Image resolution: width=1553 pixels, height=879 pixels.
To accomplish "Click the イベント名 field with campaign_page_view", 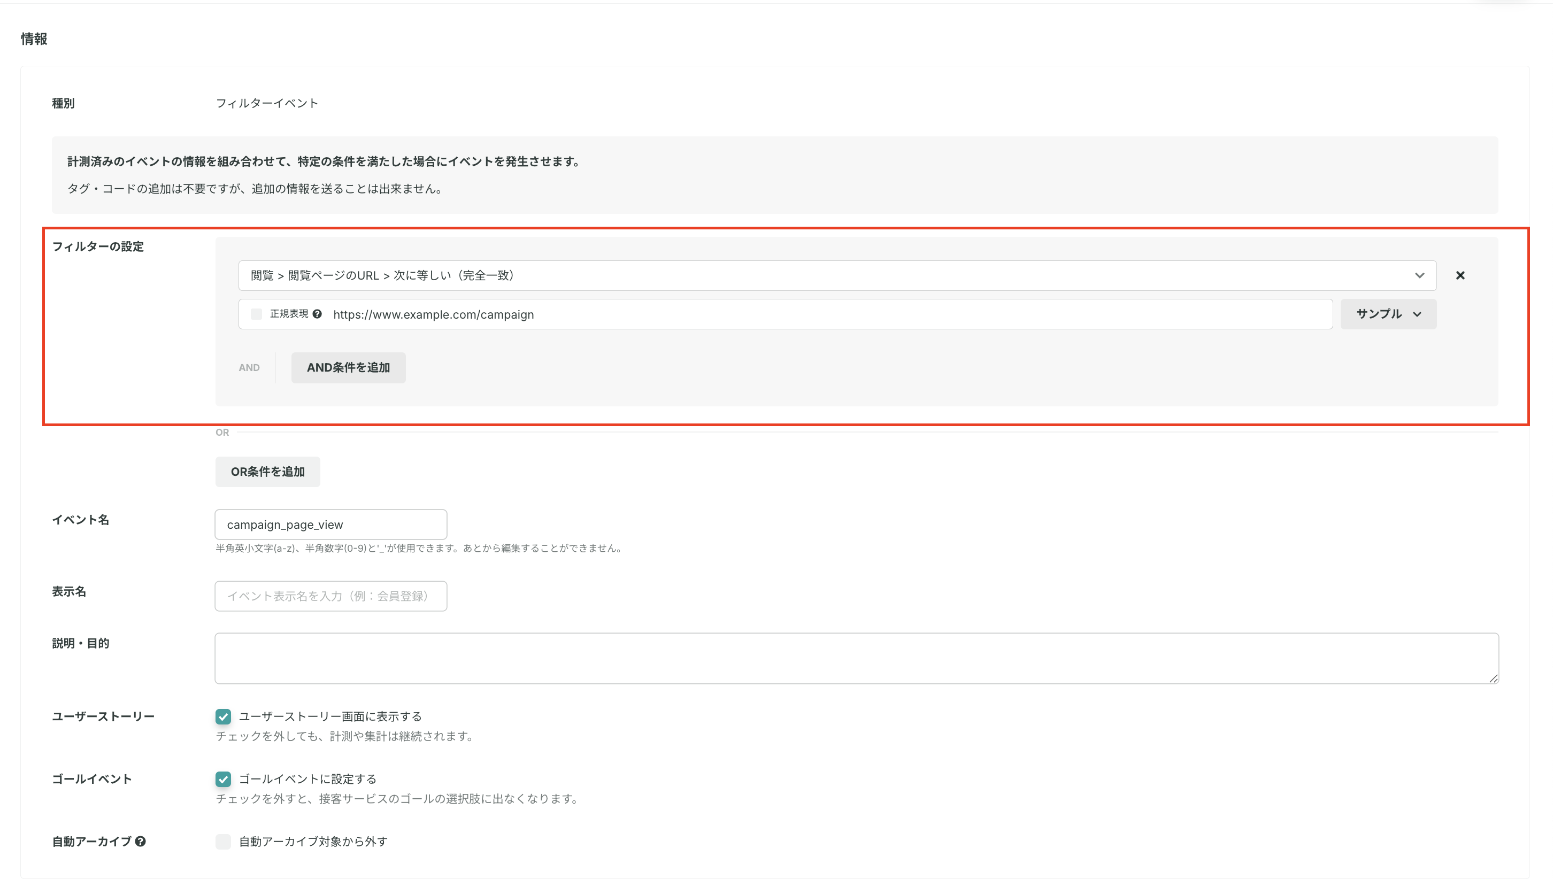I will click(330, 525).
